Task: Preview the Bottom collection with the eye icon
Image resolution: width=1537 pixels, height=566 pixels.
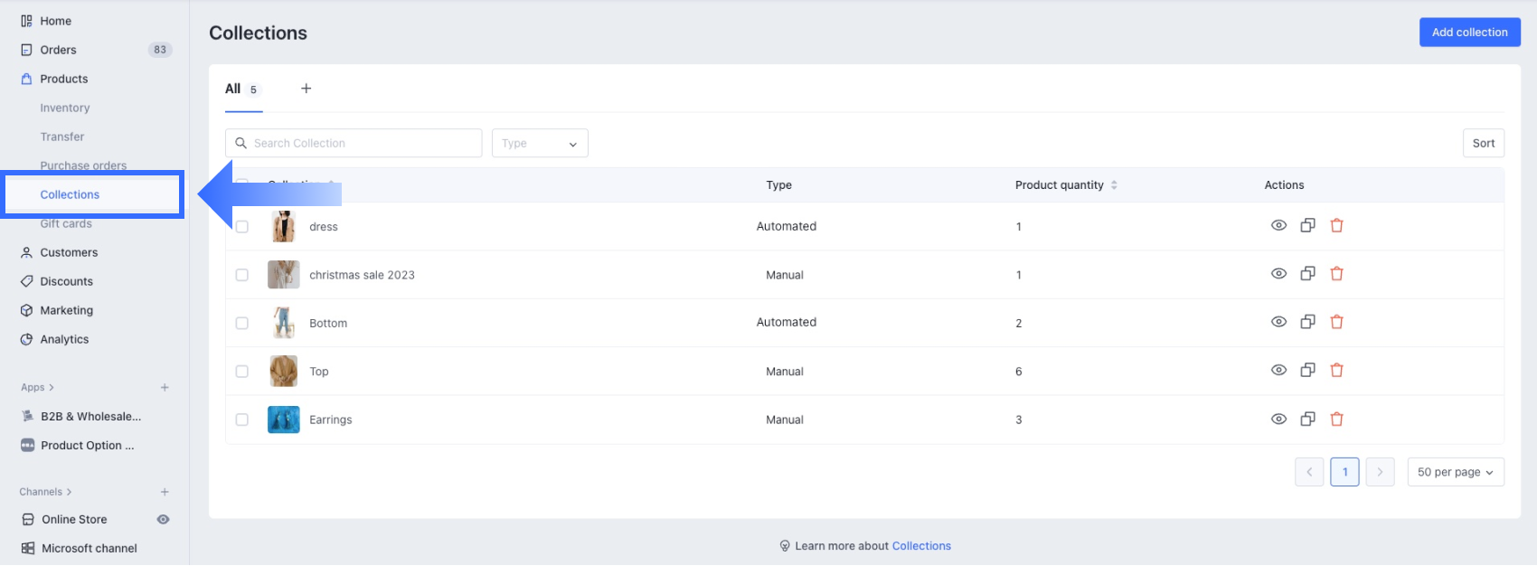Action: click(1278, 323)
